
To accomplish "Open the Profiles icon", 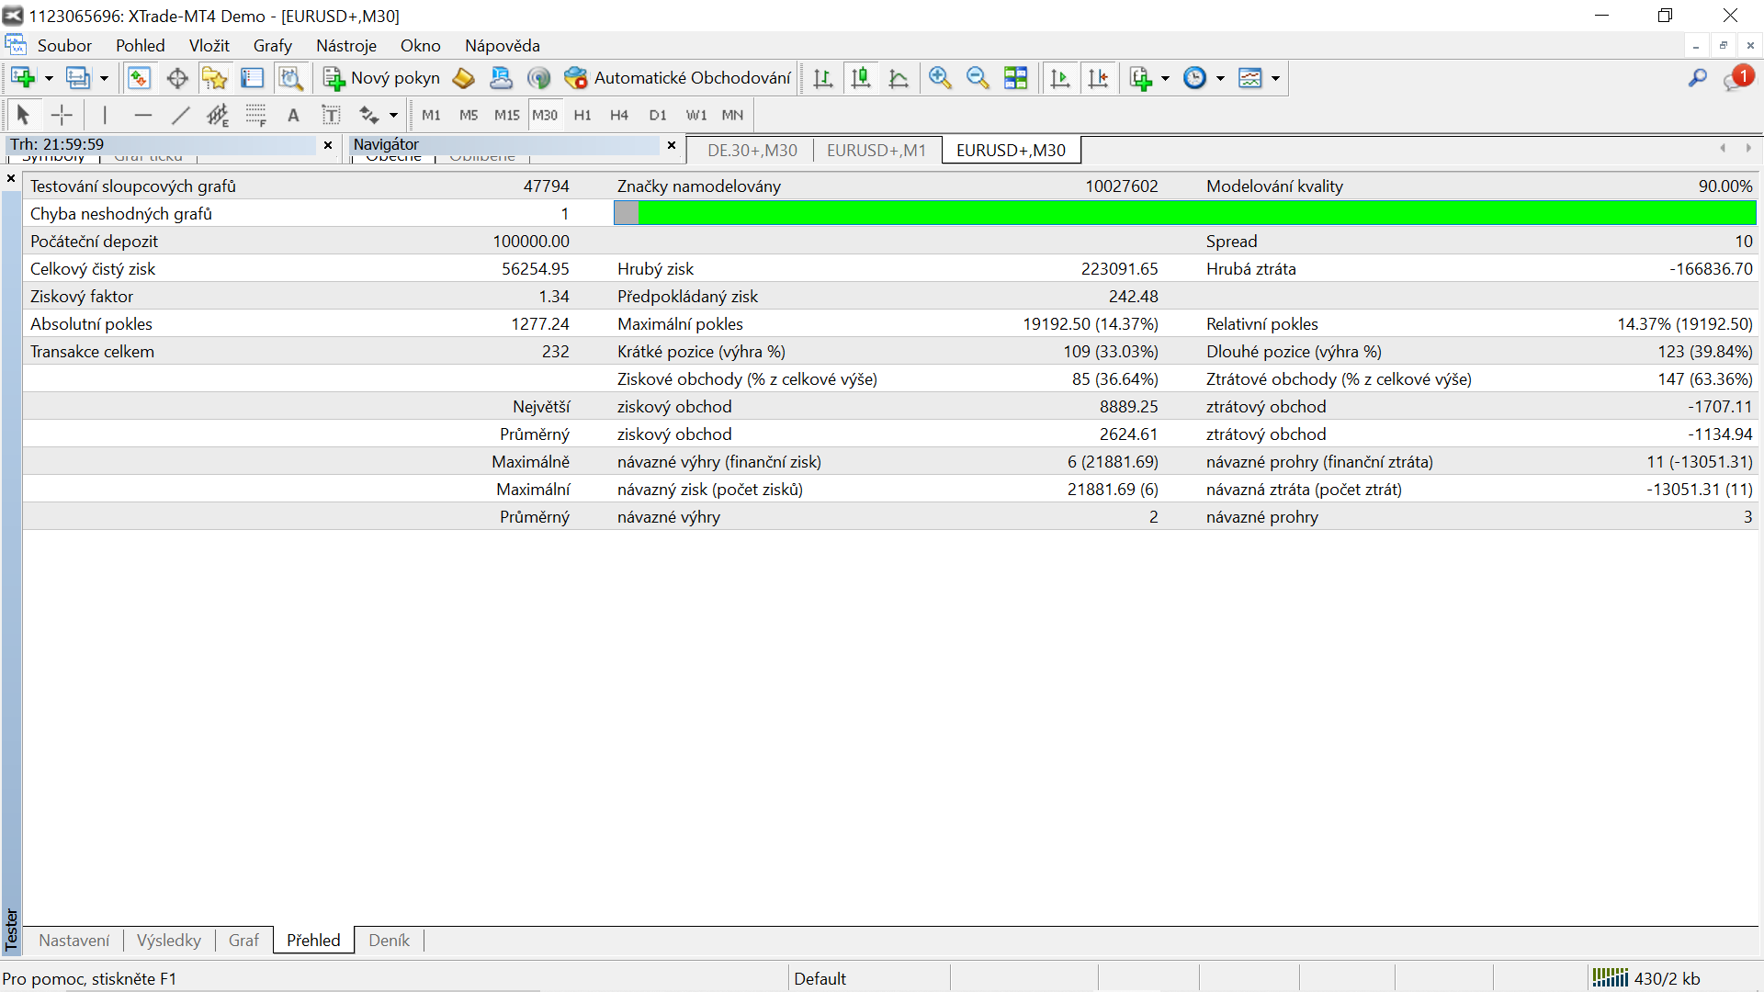I will click(78, 78).
